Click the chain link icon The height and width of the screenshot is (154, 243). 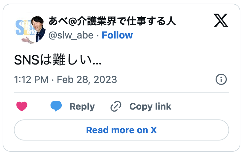coord(116,106)
